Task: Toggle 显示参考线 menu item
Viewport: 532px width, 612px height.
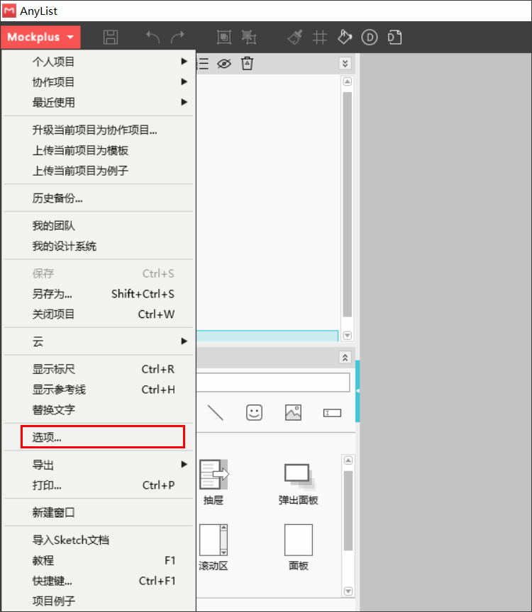Action: (x=99, y=390)
